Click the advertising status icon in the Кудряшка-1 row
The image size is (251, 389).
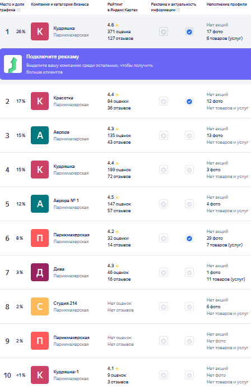tap(164, 376)
